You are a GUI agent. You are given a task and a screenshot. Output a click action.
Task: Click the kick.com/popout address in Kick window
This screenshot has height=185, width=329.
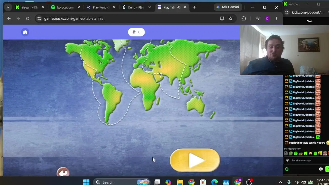[307, 12]
